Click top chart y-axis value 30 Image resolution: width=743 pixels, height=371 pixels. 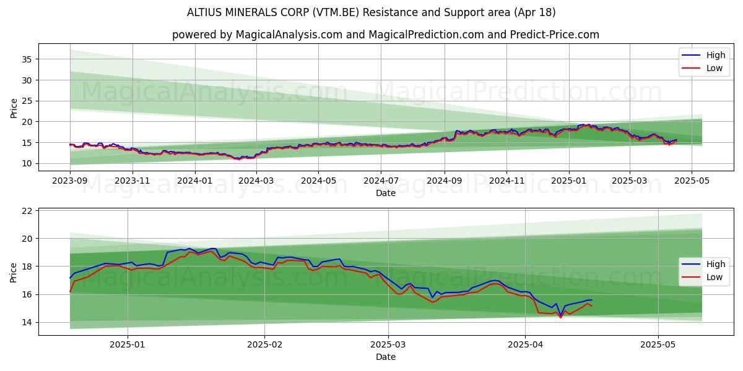28,80
